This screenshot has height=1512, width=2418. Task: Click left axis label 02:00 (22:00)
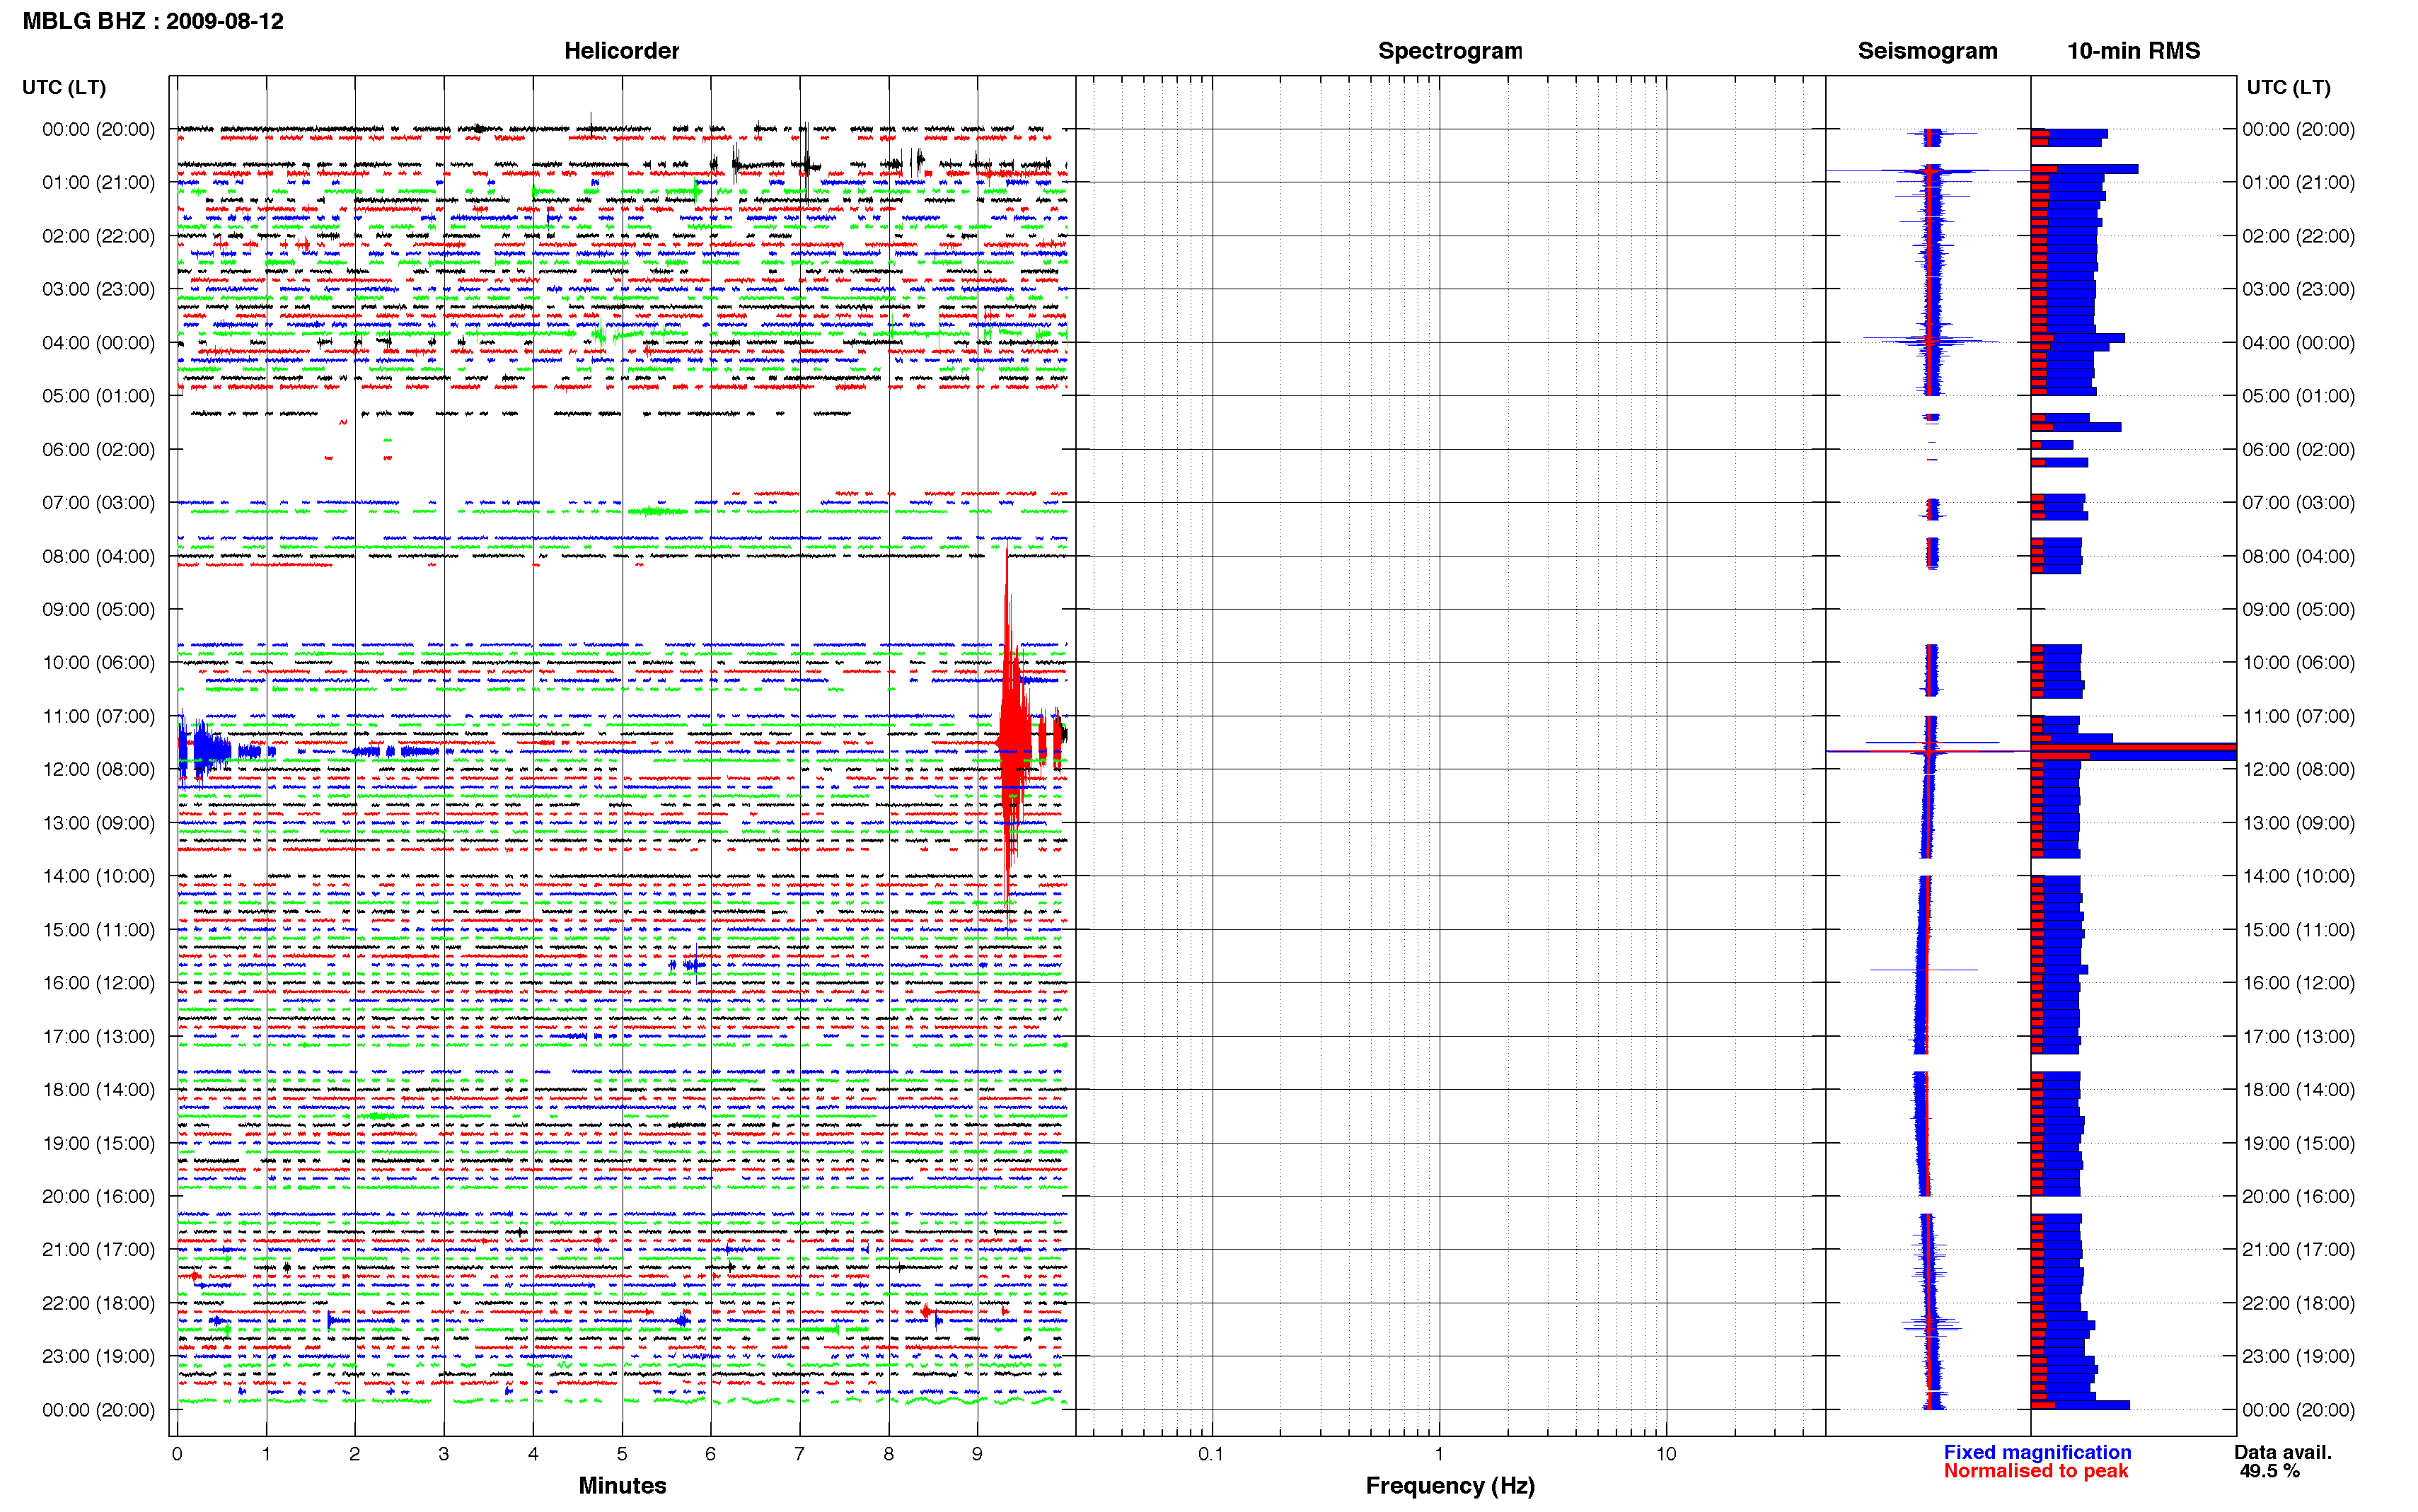99,236
